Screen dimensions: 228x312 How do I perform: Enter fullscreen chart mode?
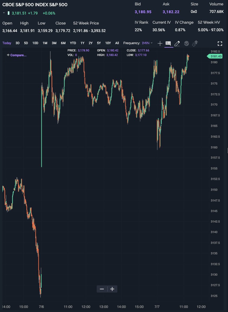[x=220, y=44]
